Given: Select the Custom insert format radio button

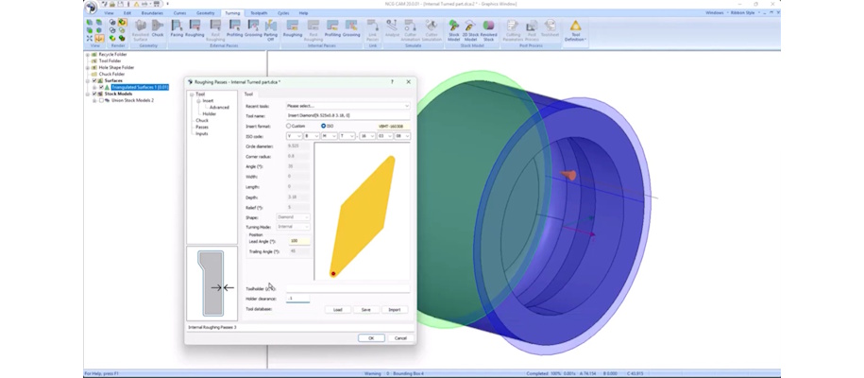Looking at the screenshot, I should point(290,126).
